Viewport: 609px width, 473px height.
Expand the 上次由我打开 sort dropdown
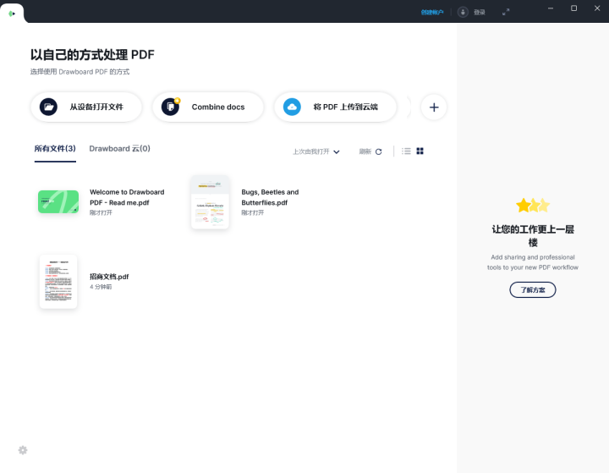click(x=316, y=151)
